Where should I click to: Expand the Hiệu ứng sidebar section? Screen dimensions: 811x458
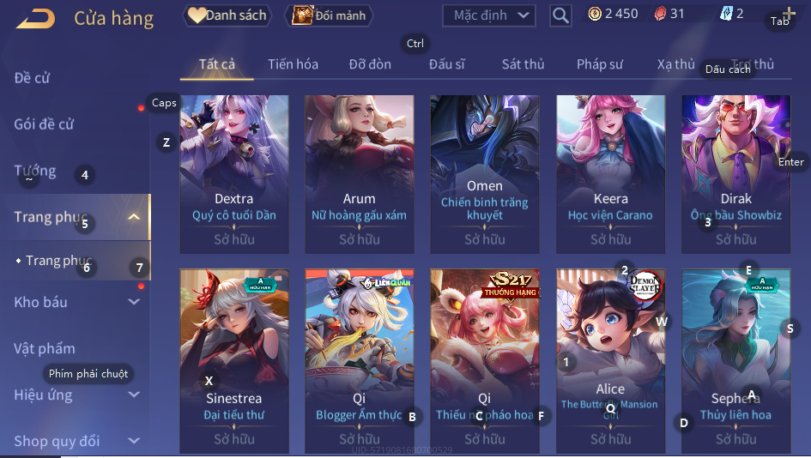point(134,395)
